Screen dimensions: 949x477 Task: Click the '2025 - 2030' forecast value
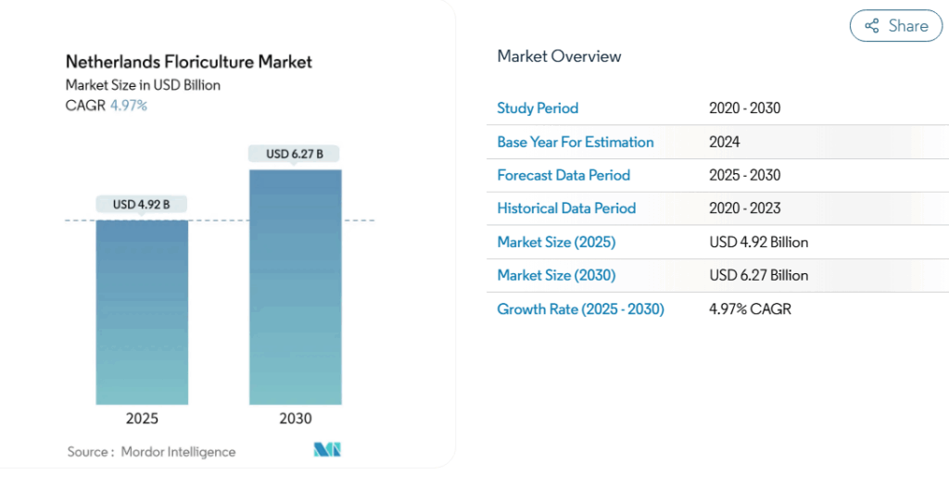[744, 175]
